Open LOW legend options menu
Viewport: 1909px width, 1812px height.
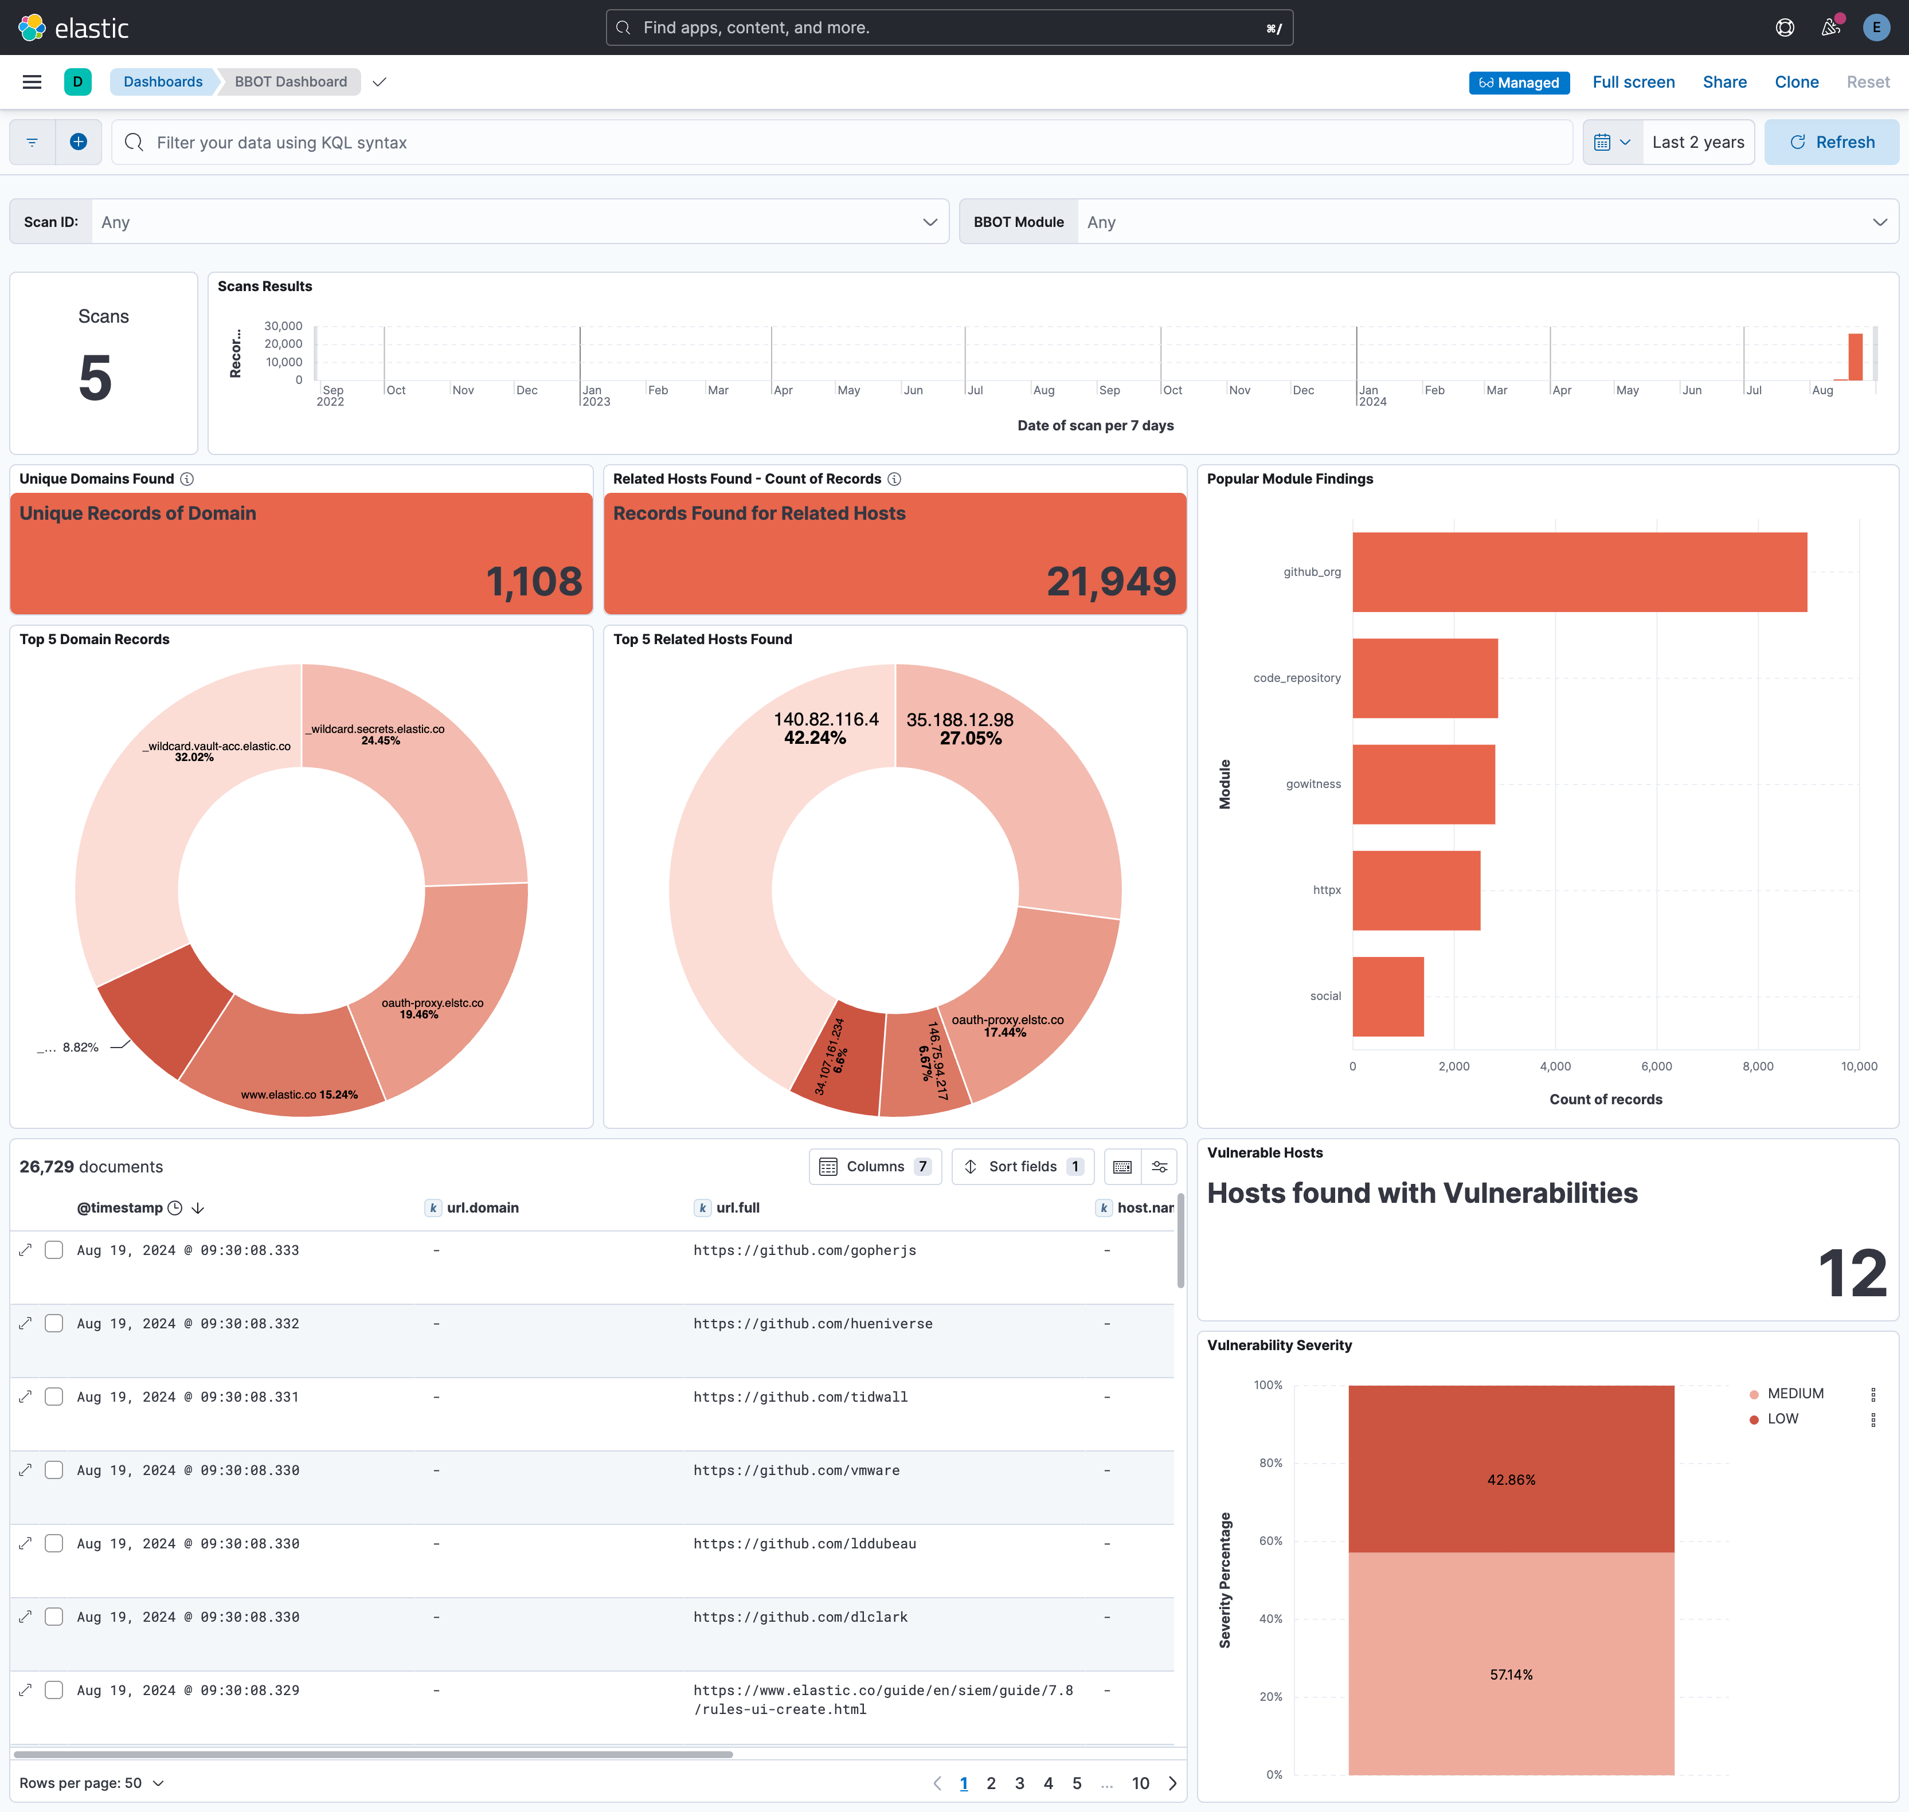[x=1873, y=1419]
